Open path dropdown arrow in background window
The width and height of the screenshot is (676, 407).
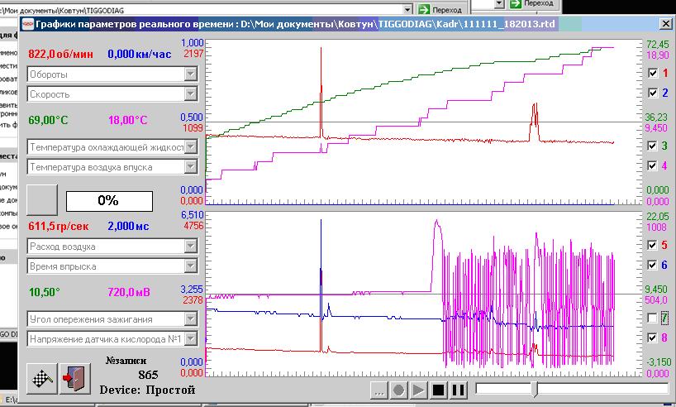click(407, 9)
